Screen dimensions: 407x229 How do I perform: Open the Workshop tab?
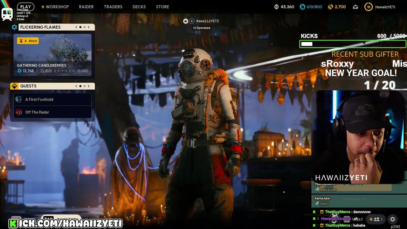pyautogui.click(x=57, y=7)
